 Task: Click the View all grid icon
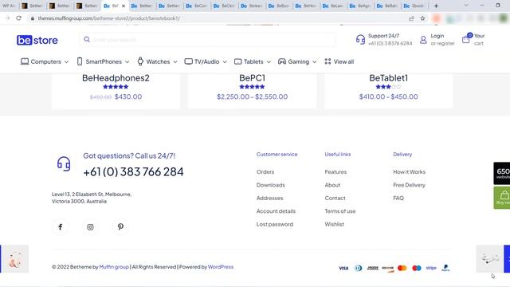(x=328, y=61)
